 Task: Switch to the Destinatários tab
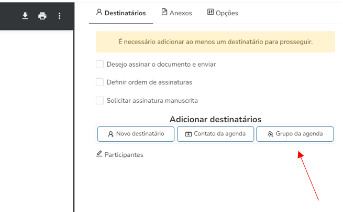[121, 13]
